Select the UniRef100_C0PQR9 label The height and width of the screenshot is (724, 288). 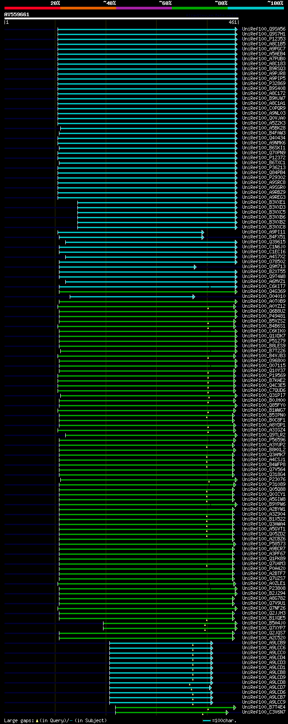pyautogui.click(x=264, y=108)
